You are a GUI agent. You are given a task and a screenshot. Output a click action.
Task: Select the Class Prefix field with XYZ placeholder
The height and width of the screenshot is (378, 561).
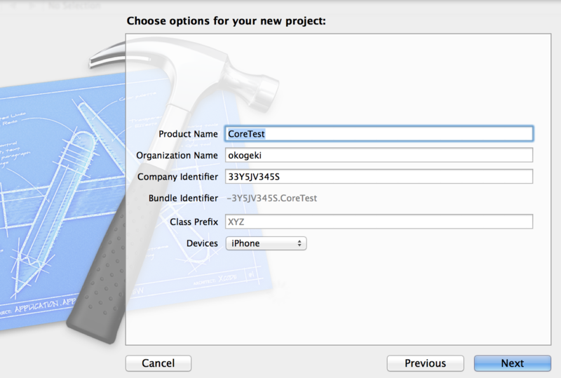click(x=379, y=222)
